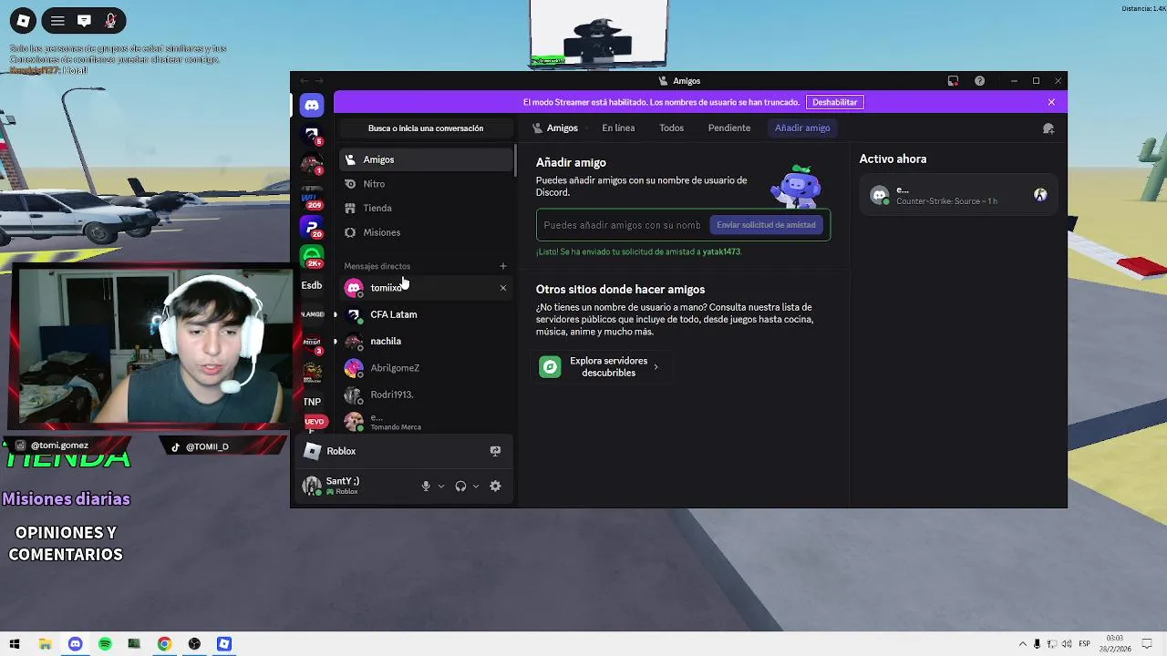Open new group DM icon in header
1167x656 pixels.
click(1048, 128)
